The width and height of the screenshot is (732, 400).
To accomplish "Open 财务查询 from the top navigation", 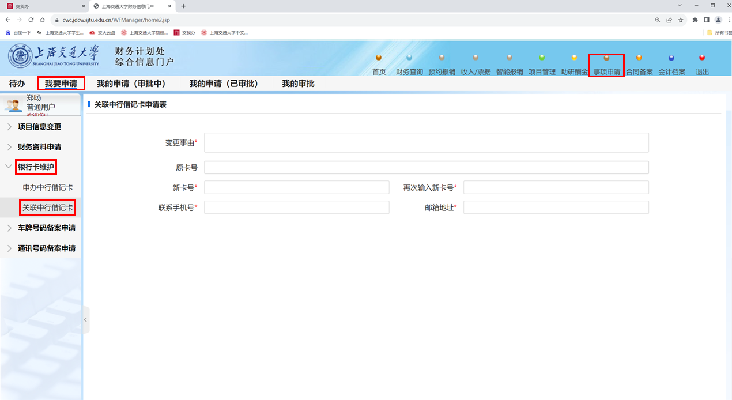I will click(x=409, y=58).
